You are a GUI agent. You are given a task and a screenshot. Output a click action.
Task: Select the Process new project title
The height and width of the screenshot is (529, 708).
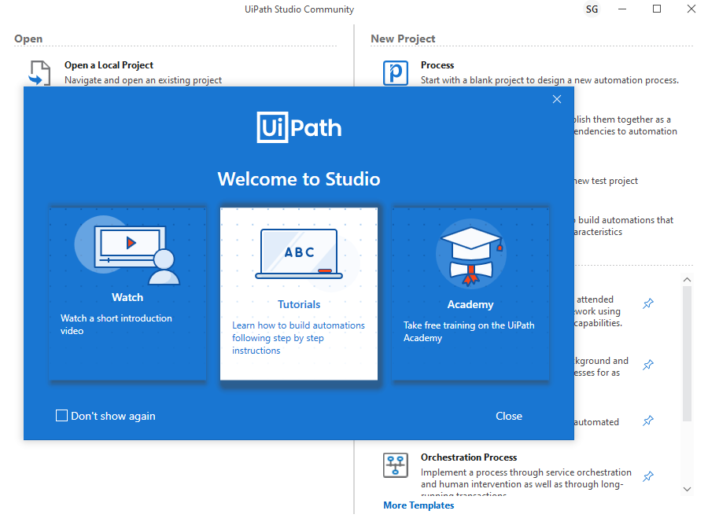click(x=437, y=65)
